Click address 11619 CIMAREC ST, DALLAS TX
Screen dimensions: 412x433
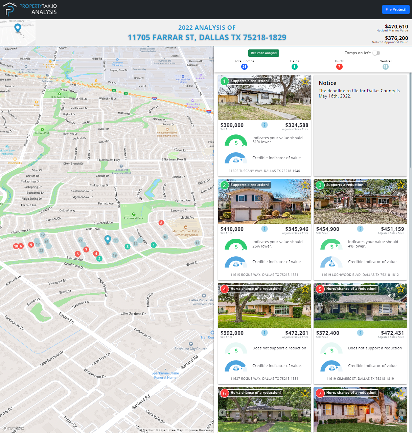[x=360, y=379]
